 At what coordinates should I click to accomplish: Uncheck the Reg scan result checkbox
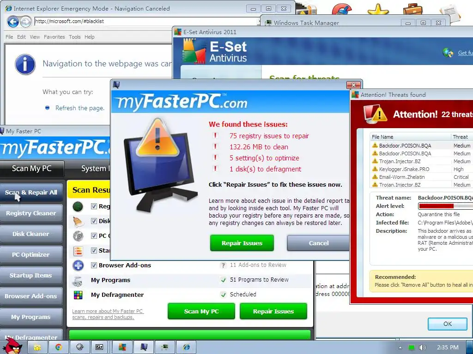[94, 206]
